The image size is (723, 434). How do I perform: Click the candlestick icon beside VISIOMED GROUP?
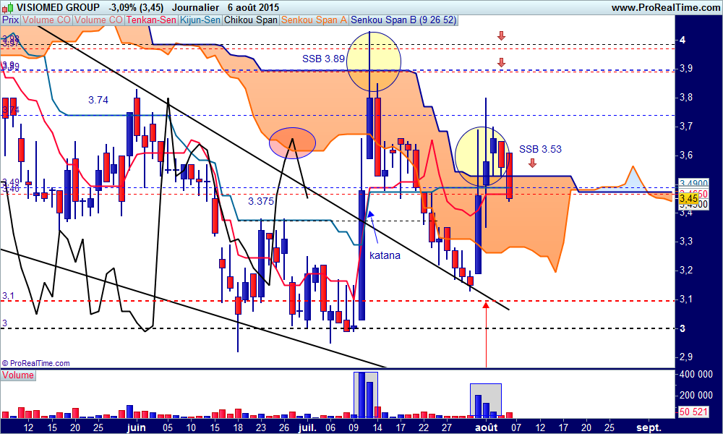point(7,7)
